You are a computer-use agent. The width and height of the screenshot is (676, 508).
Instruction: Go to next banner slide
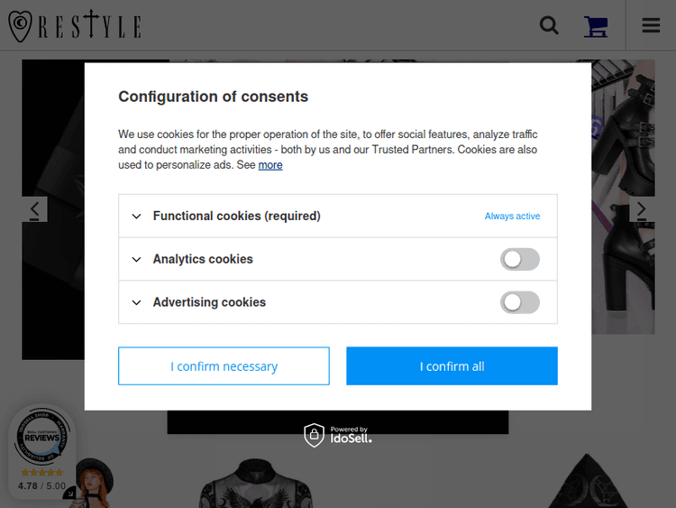[642, 209]
